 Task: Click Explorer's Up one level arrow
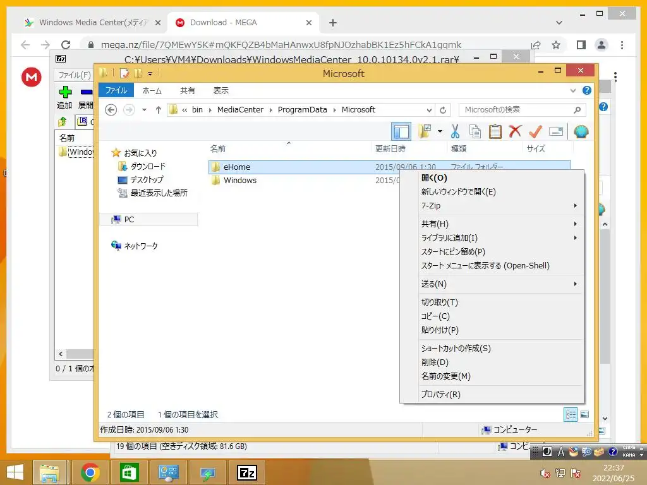[x=159, y=110]
